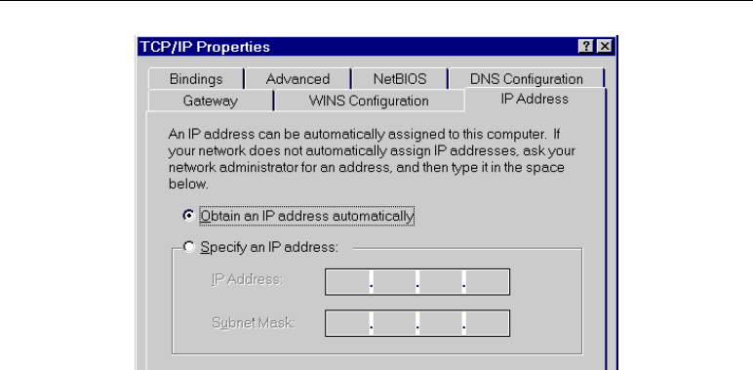Click the last octet of Subnet Mask field

(487, 323)
